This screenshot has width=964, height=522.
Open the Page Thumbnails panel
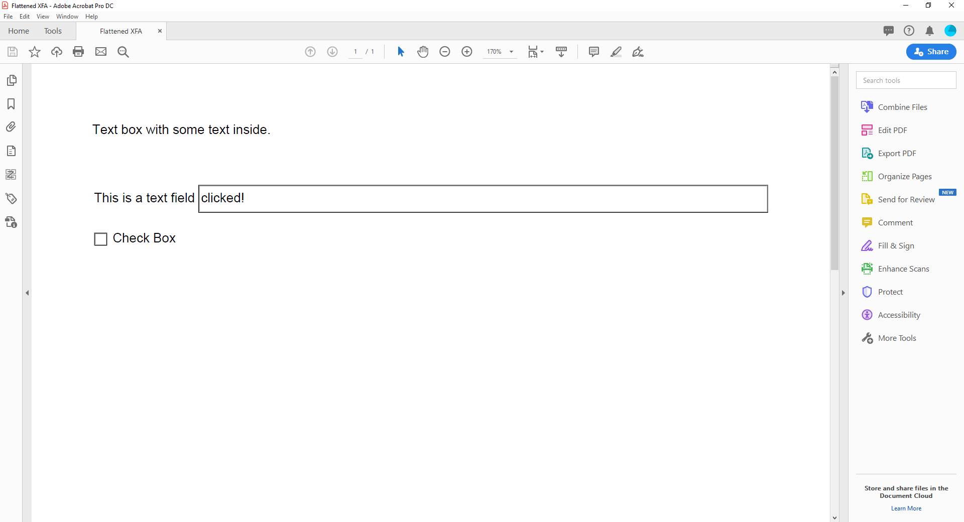click(x=11, y=80)
